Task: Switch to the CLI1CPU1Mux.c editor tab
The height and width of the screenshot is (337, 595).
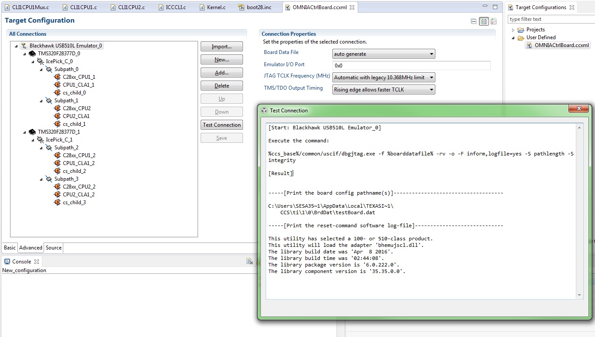Action: (27, 7)
